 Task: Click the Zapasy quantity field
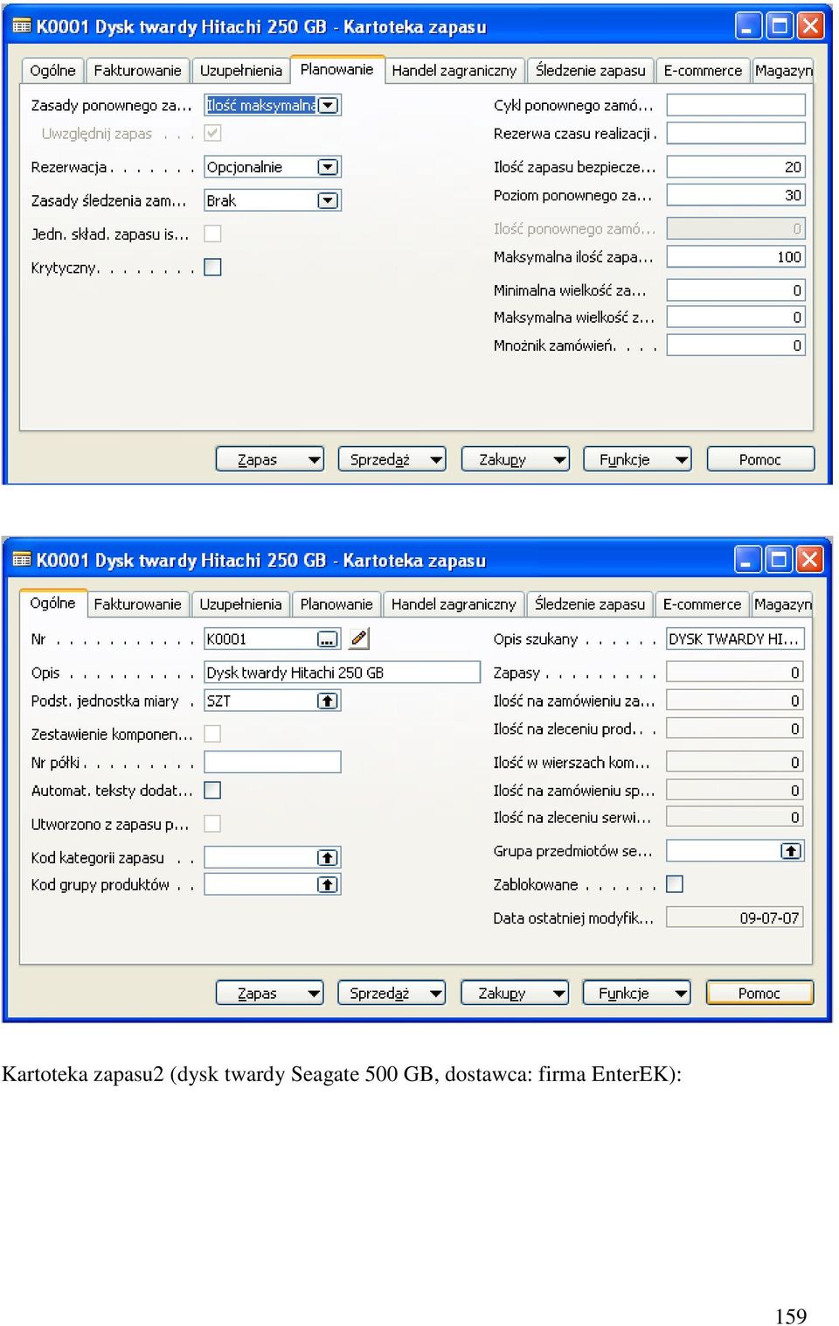(x=735, y=672)
